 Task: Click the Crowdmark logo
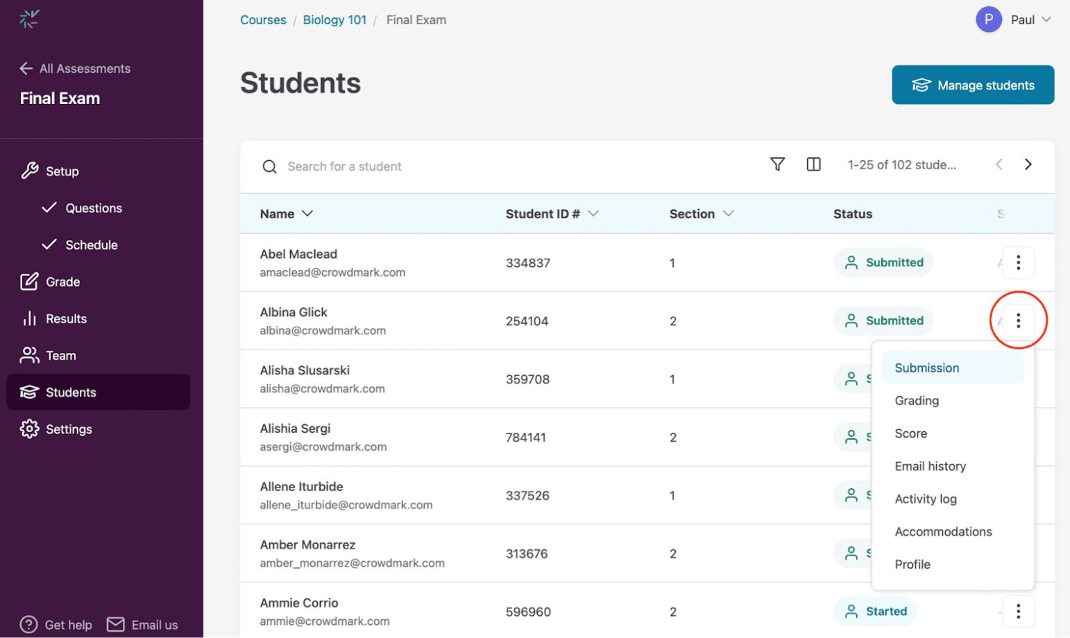28,19
